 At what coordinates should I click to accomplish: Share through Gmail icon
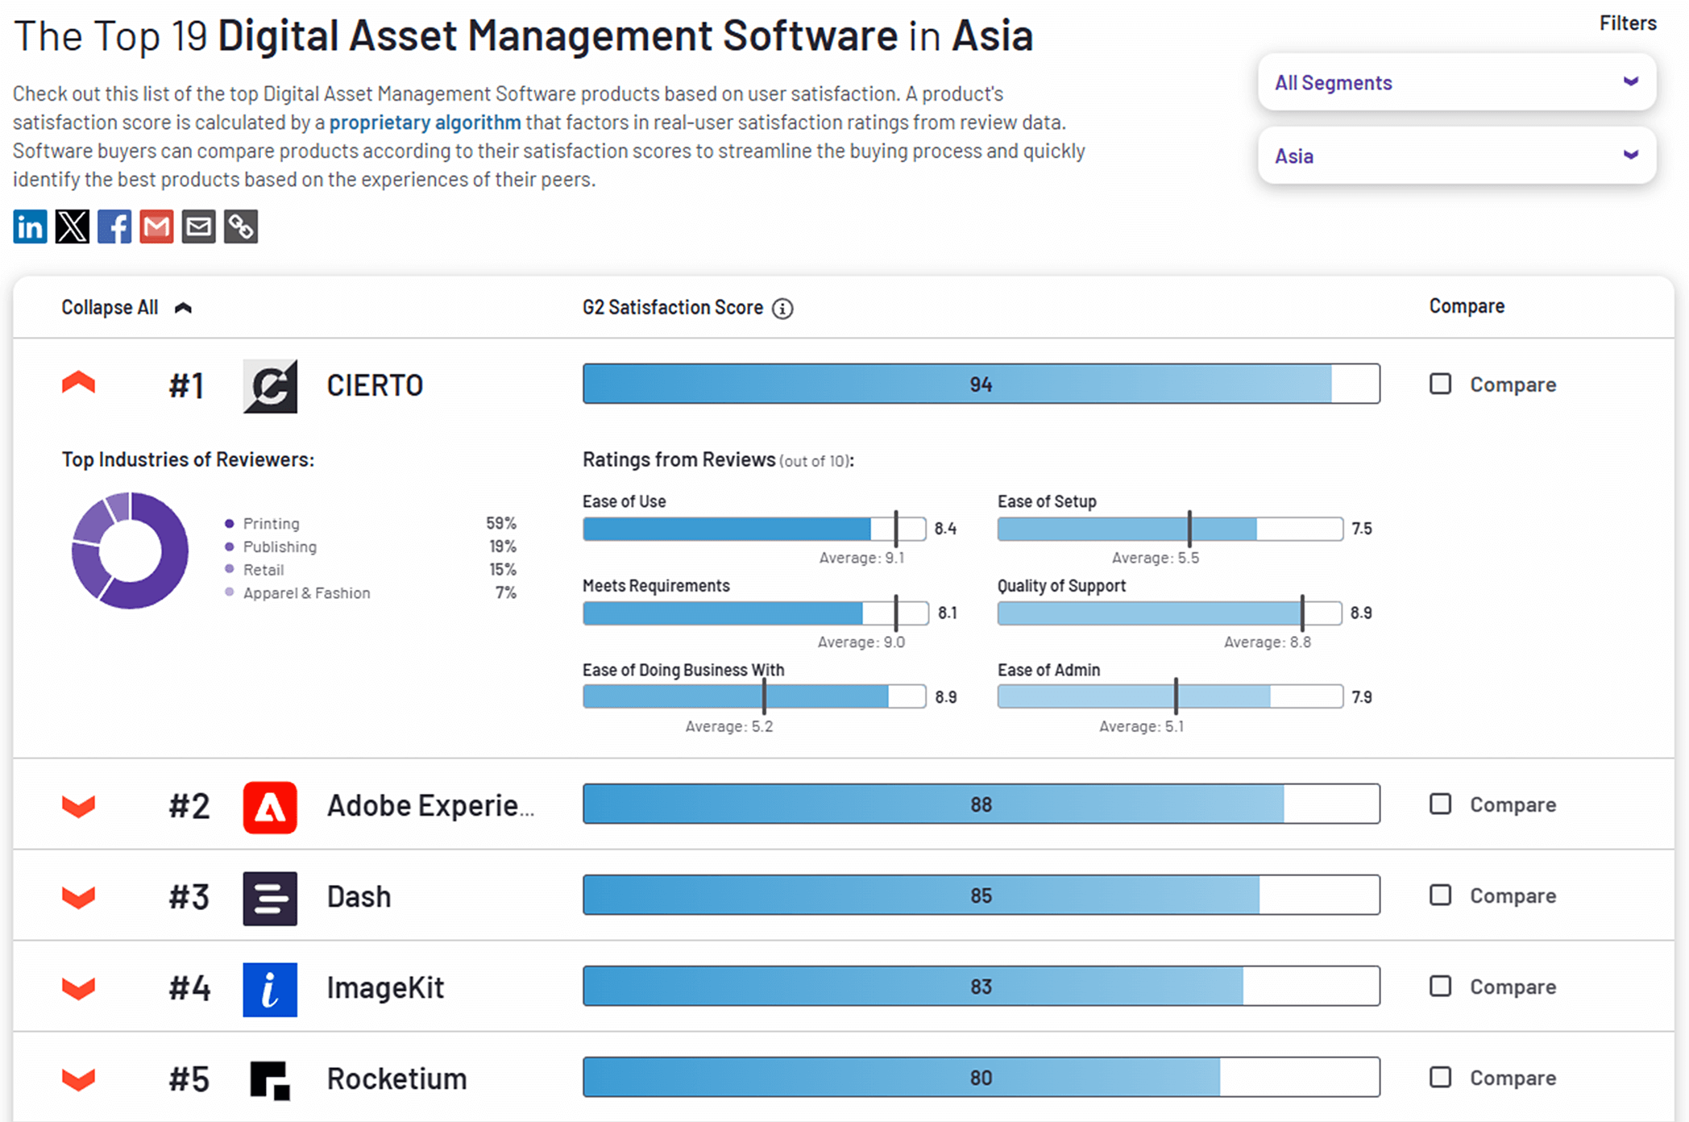pos(156,226)
